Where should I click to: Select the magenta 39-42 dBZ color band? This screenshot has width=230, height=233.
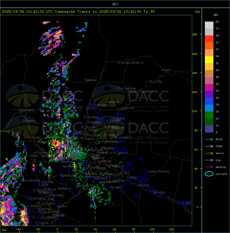click(209, 87)
